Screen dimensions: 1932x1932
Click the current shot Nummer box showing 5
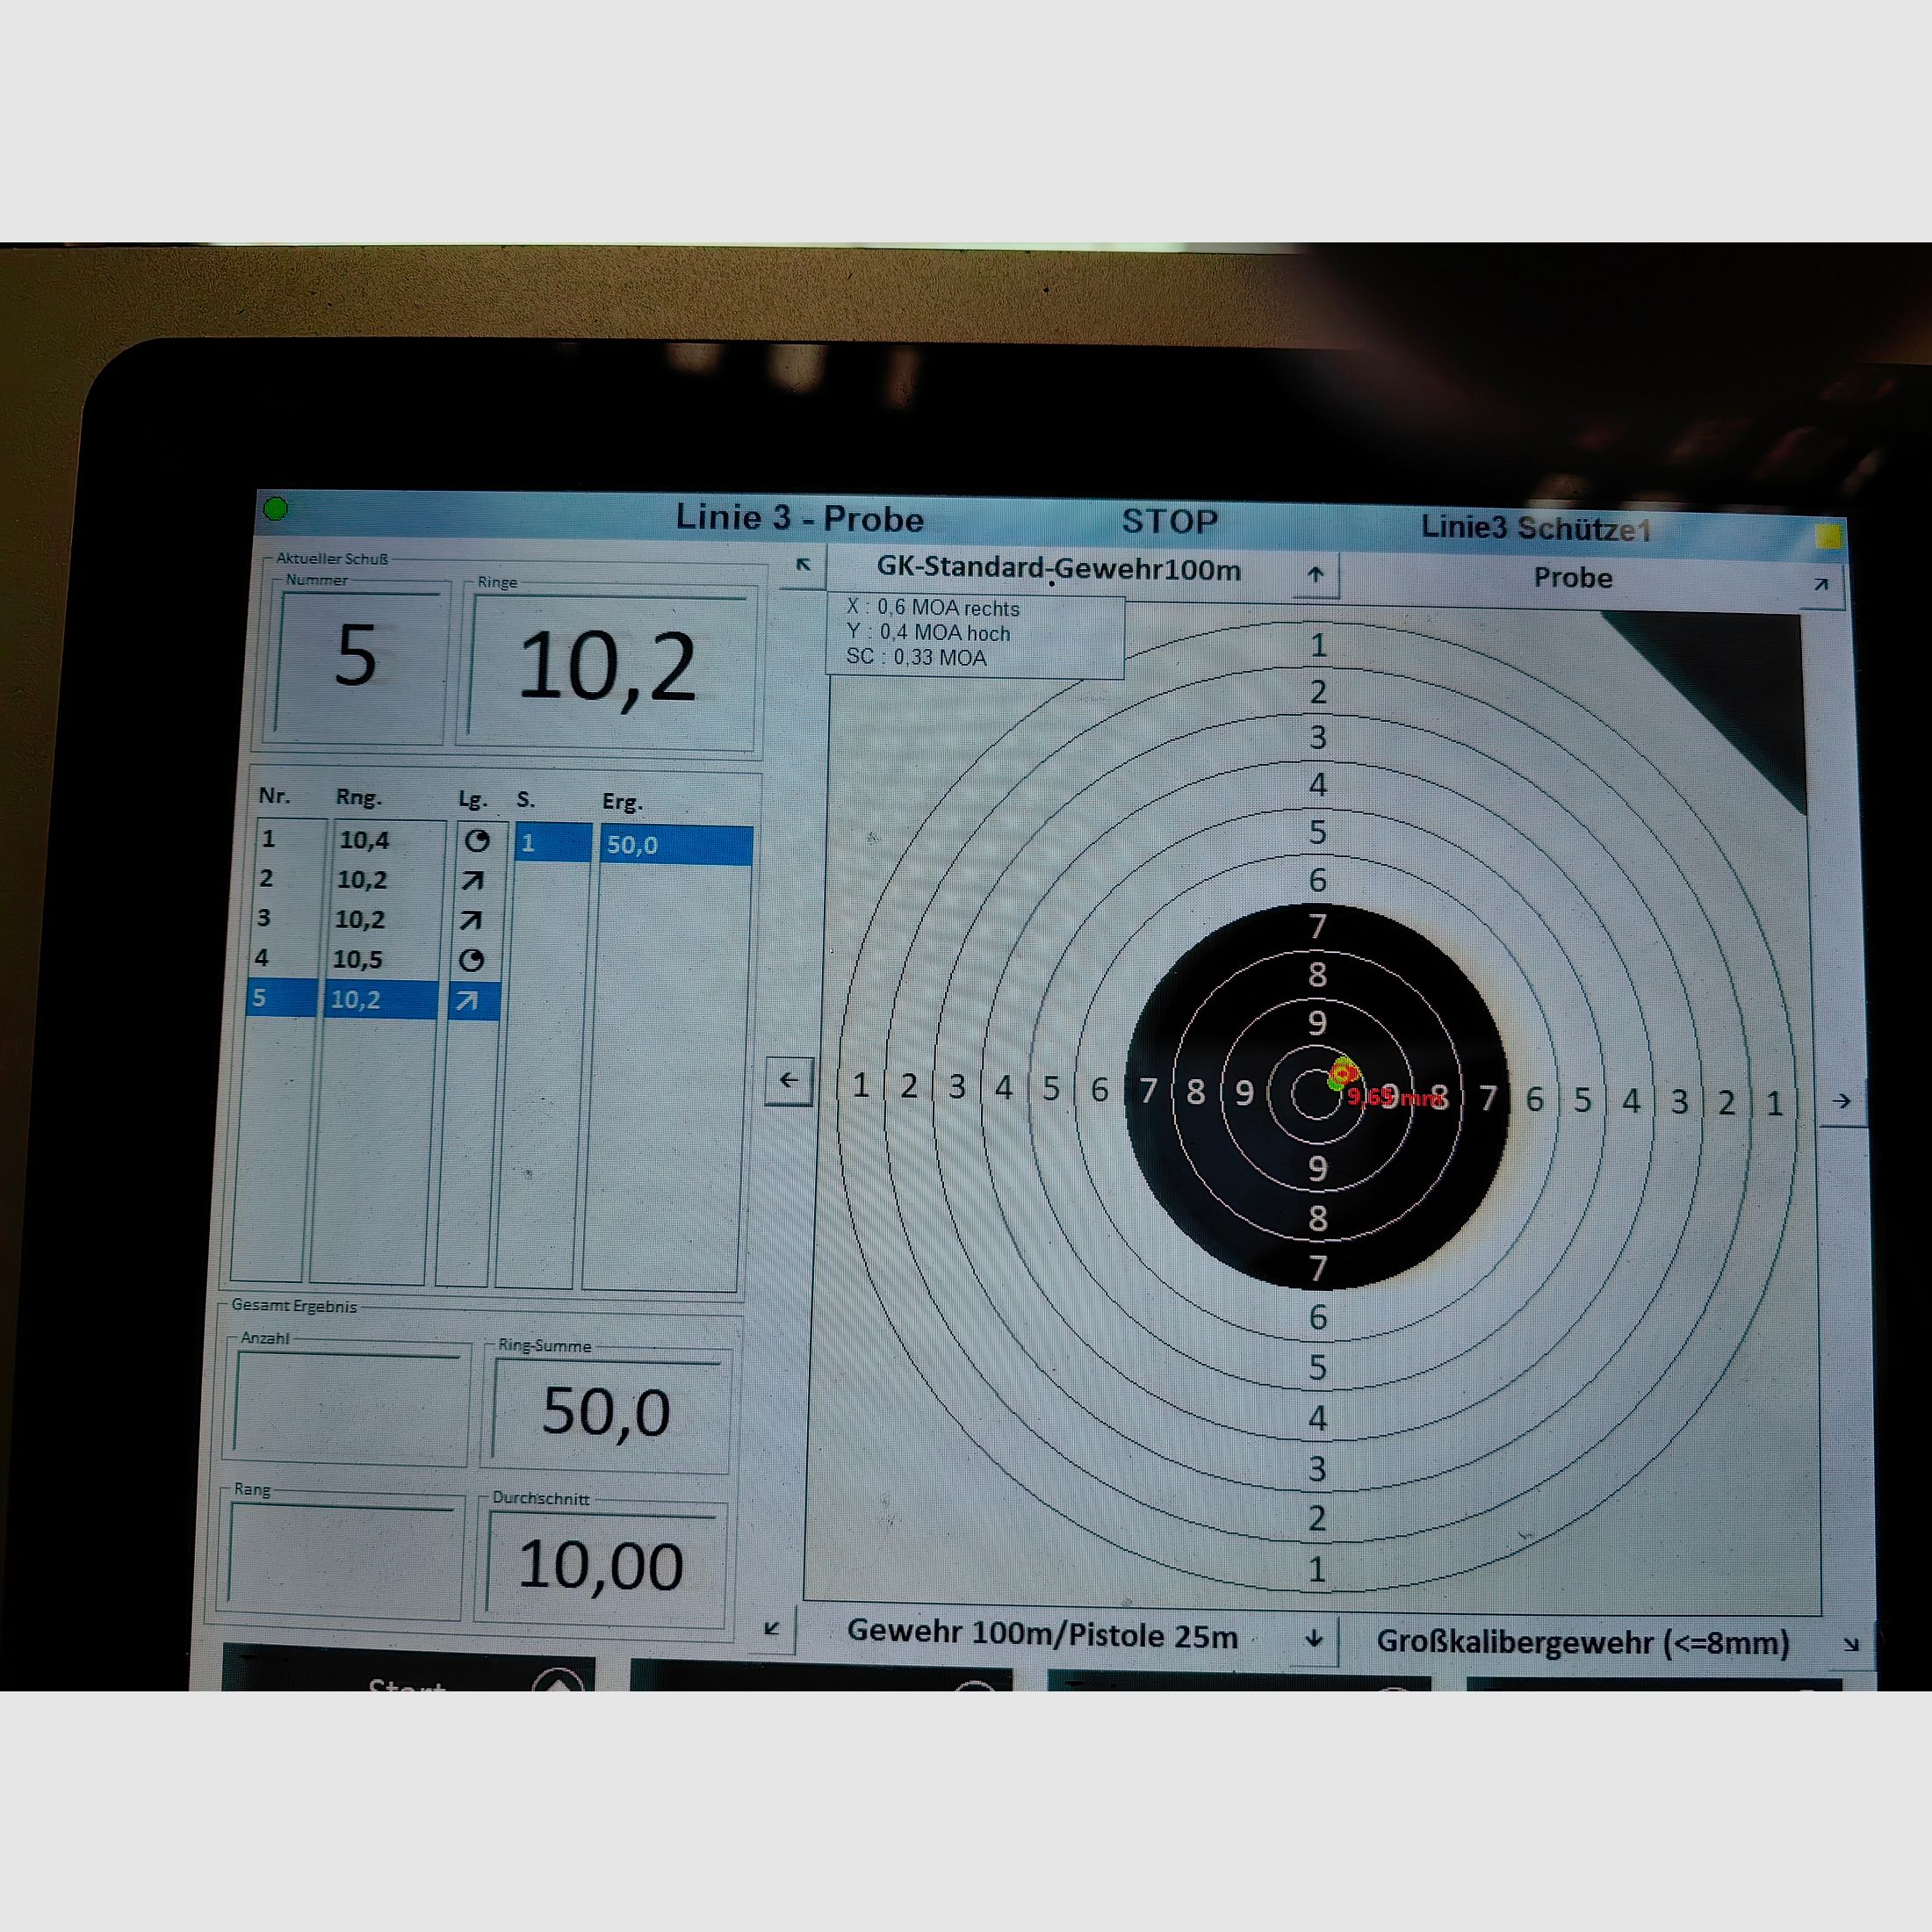click(x=357, y=660)
